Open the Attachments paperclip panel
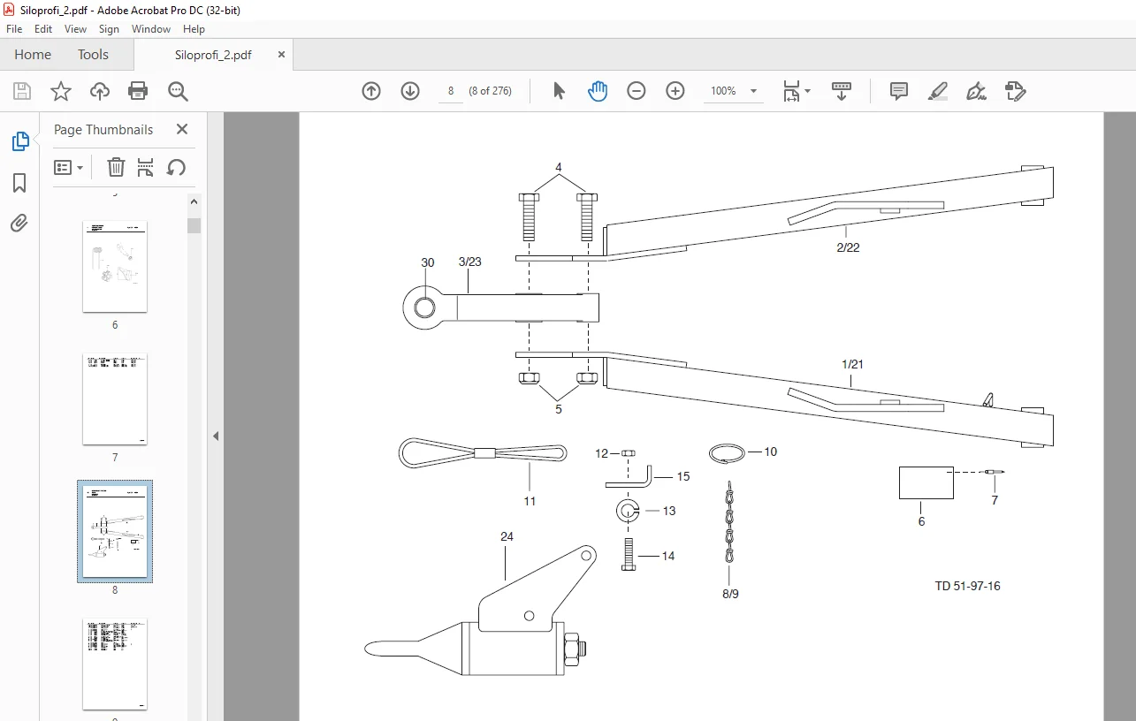 19,223
